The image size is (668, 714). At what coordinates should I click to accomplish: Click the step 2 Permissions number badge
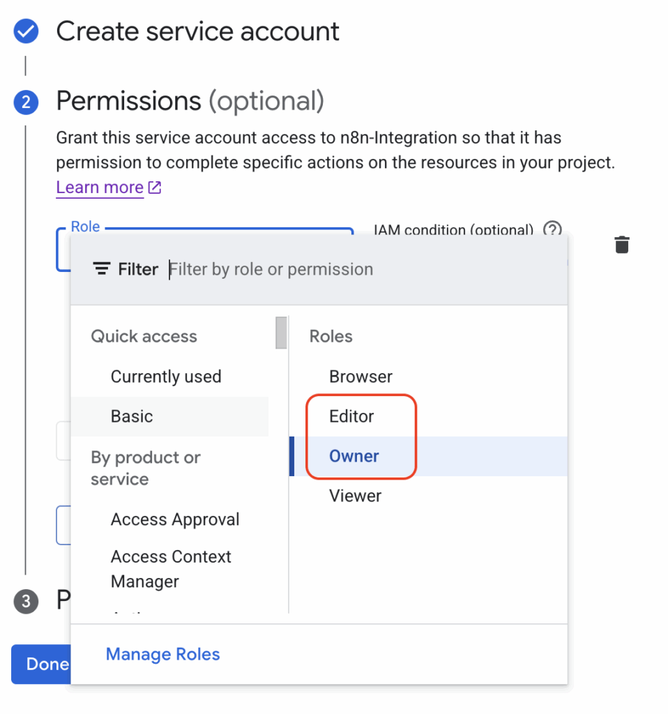[26, 102]
